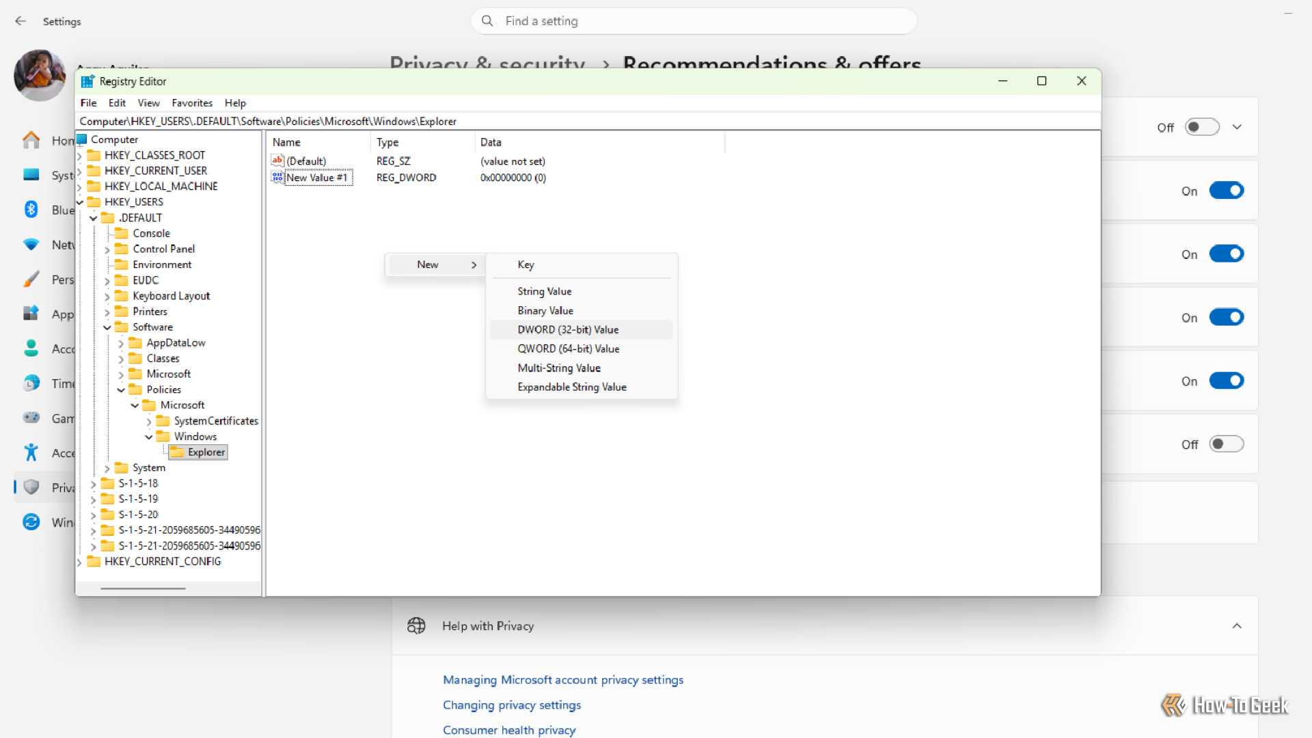Viewport: 1312px width, 738px height.
Task: Click the Settings back arrow icon
Action: [x=20, y=21]
